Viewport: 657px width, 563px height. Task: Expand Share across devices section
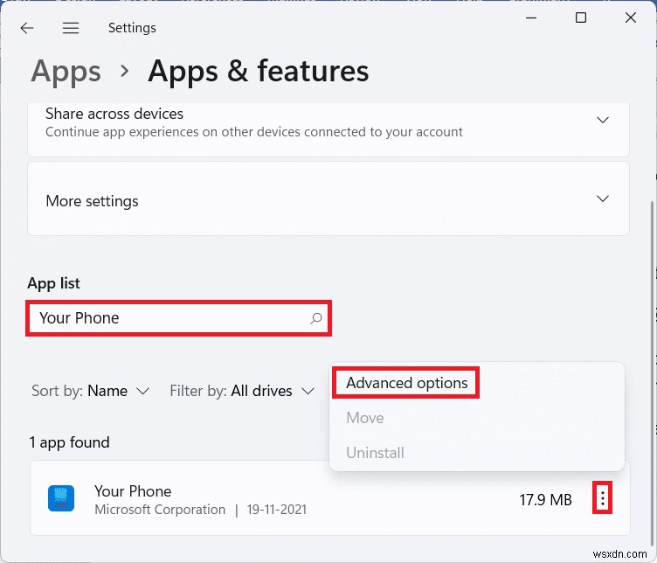click(602, 120)
